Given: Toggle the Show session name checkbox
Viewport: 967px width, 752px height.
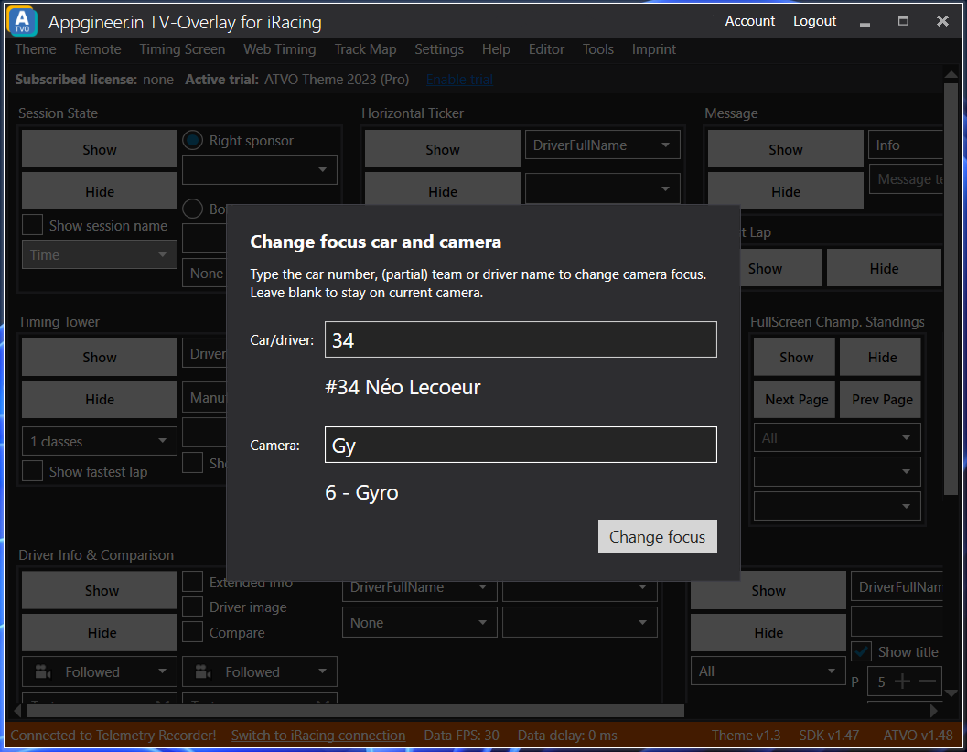Looking at the screenshot, I should coord(32,224).
